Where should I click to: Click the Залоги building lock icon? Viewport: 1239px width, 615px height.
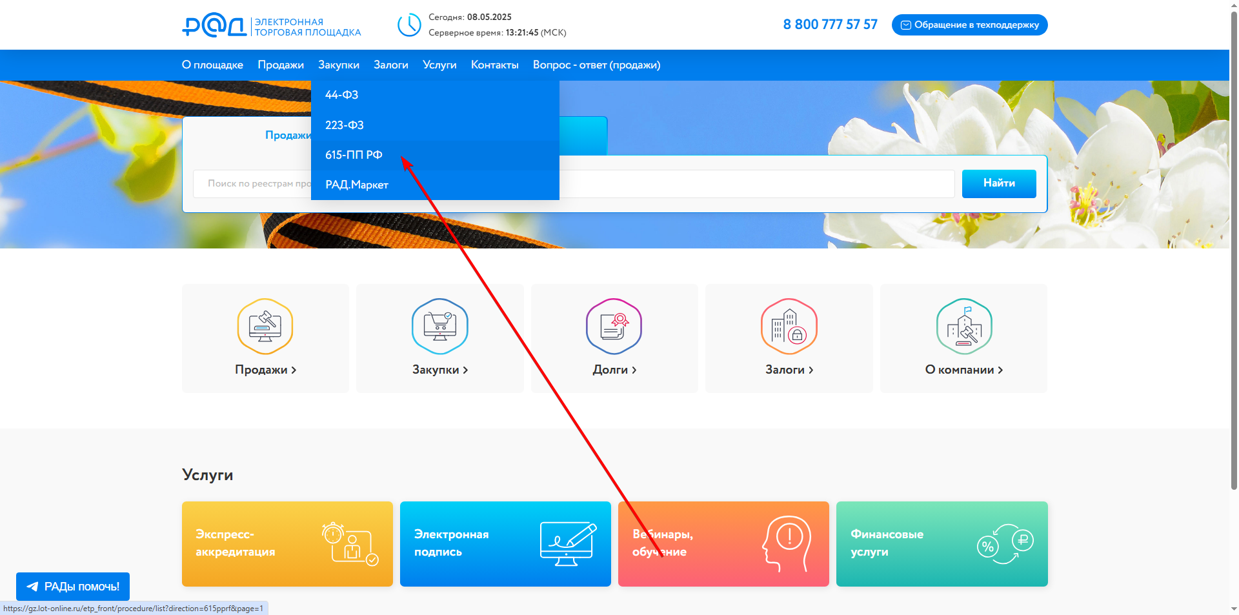pyautogui.click(x=789, y=326)
